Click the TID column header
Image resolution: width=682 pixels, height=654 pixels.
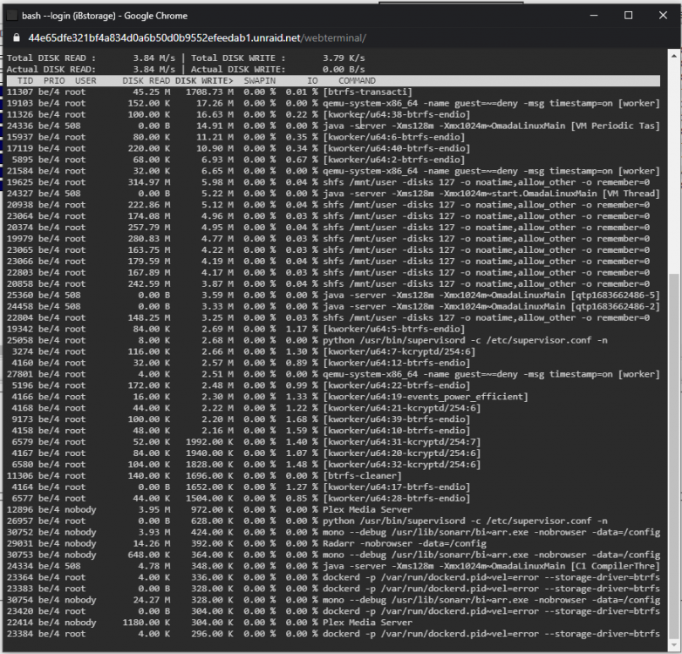click(25, 80)
